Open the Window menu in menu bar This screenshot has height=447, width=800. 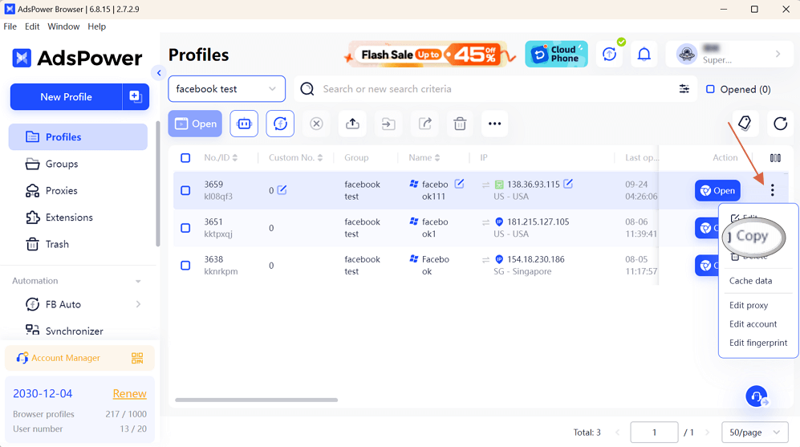[63, 26]
